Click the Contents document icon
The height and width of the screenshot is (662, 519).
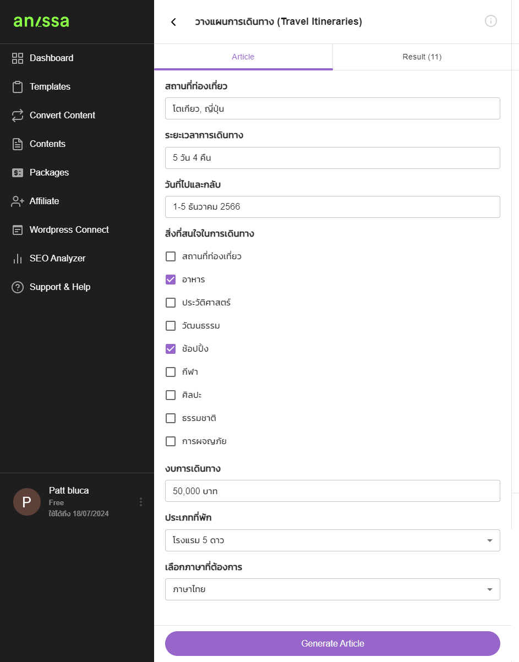point(18,144)
